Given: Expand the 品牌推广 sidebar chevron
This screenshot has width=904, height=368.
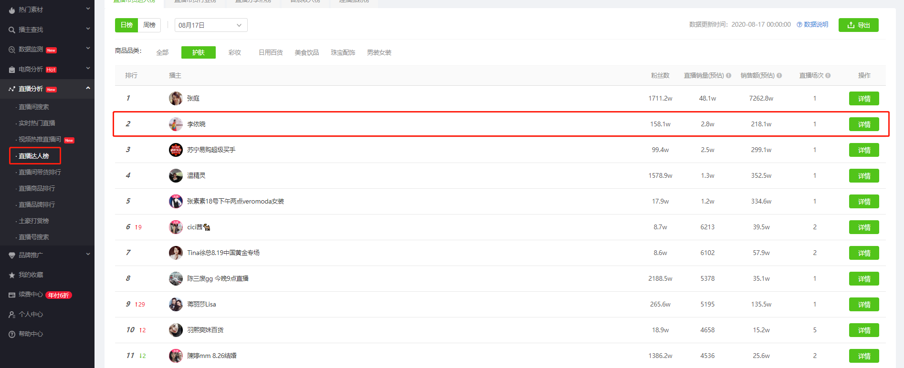Looking at the screenshot, I should [88, 254].
